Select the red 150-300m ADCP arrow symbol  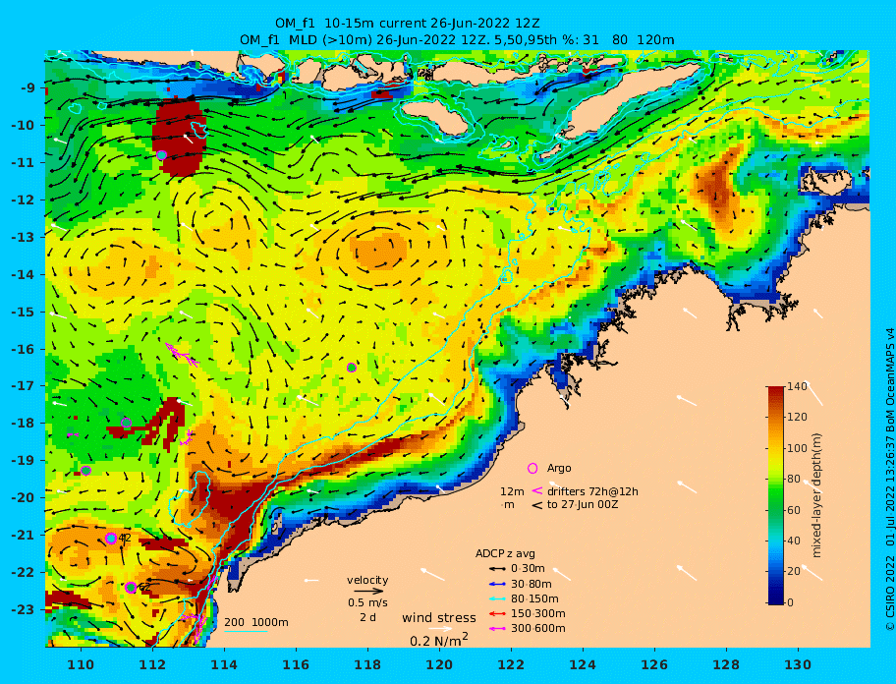[497, 613]
